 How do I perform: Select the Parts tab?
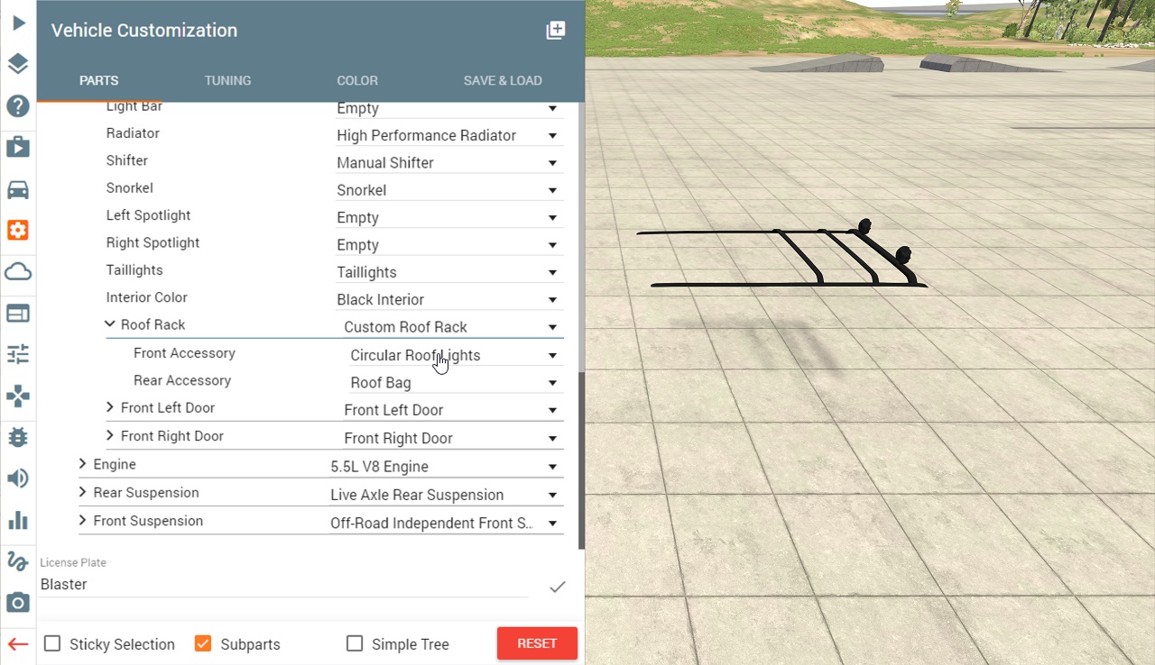pyautogui.click(x=99, y=80)
